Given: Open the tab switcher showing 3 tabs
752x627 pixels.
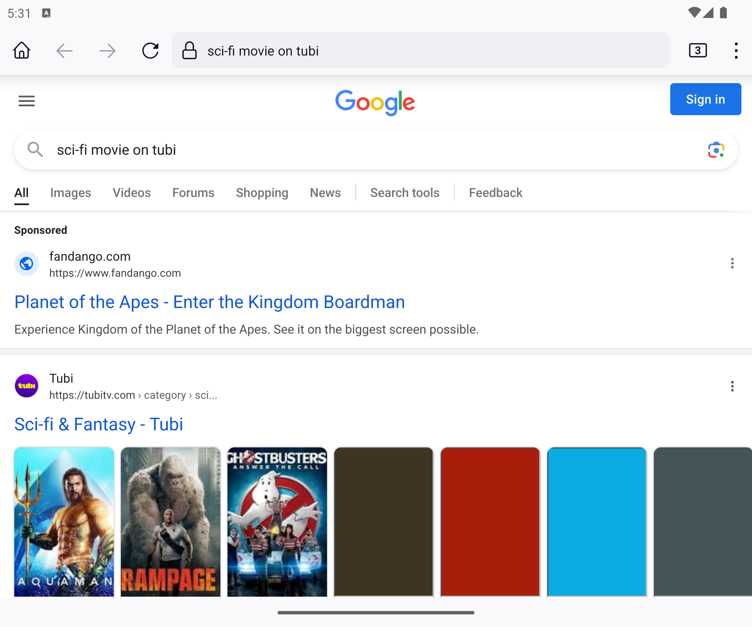Looking at the screenshot, I should click(698, 50).
